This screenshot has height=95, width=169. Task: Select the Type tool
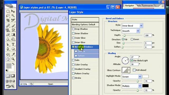click(13, 45)
